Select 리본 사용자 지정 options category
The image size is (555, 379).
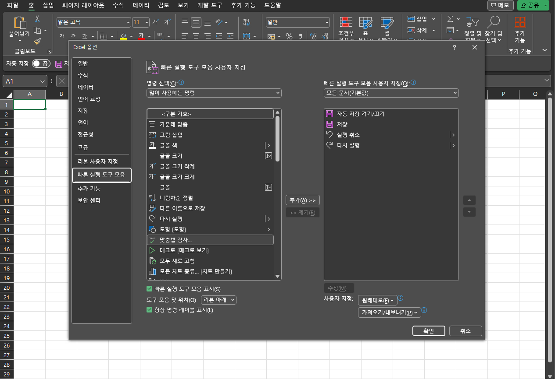point(102,161)
